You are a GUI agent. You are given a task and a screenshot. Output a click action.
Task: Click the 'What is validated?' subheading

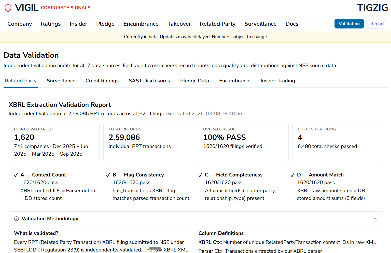(x=36, y=233)
